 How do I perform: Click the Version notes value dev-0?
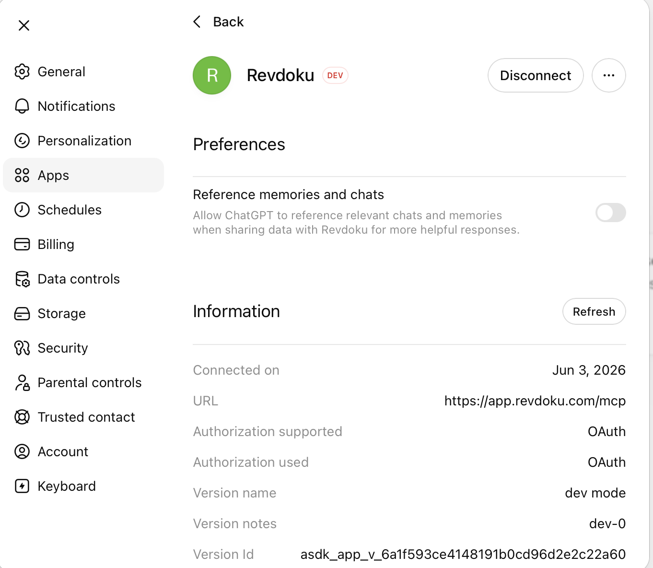click(x=607, y=523)
